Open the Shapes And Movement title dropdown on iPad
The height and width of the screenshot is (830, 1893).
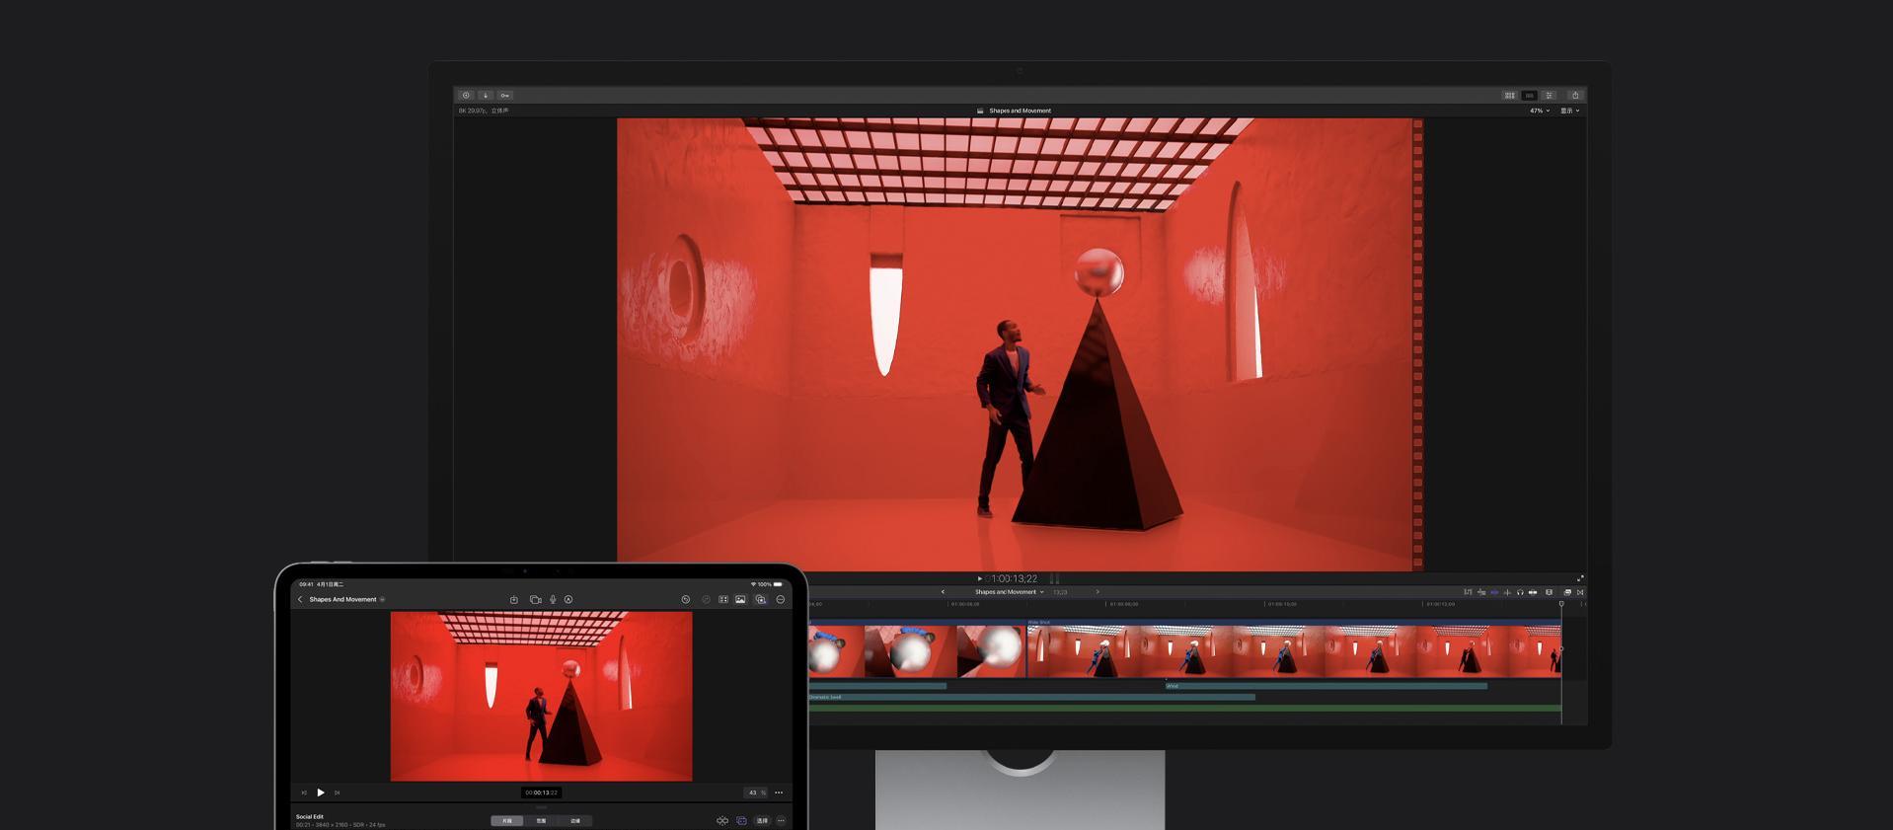[x=346, y=599]
